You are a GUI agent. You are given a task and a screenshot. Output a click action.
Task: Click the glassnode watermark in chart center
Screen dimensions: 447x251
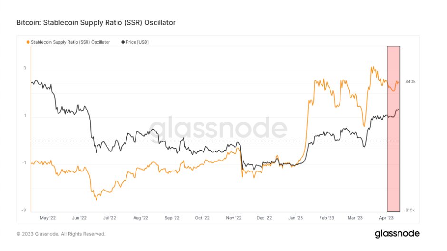pos(218,129)
